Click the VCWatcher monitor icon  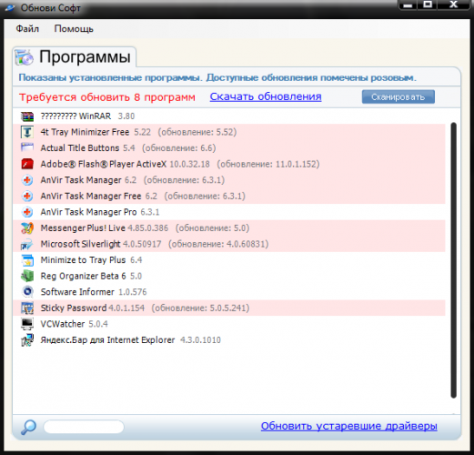point(27,324)
